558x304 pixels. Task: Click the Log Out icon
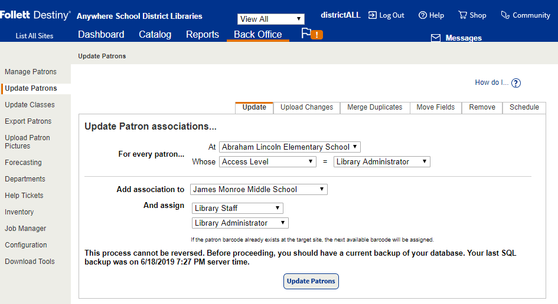373,15
